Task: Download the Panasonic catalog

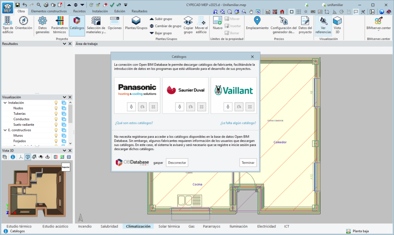Action: (131, 107)
